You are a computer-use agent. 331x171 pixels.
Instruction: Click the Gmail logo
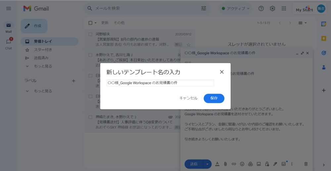pos(36,9)
